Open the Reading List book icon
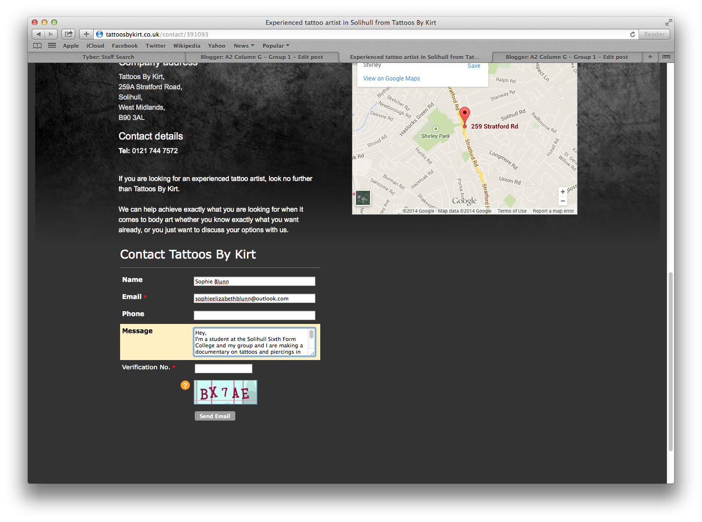Image resolution: width=702 pixels, height=522 pixels. coord(38,45)
